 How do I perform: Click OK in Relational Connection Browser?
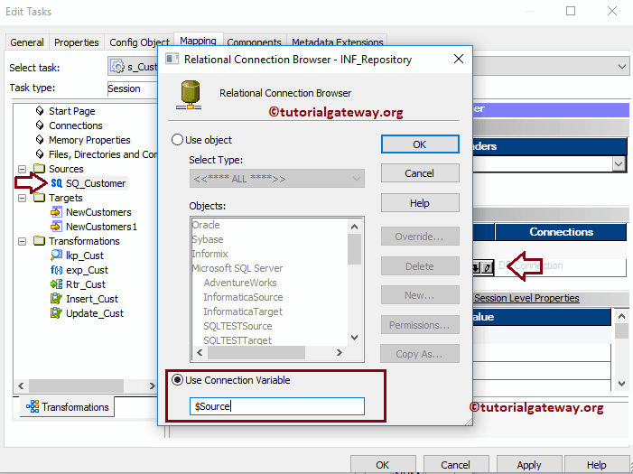click(420, 144)
